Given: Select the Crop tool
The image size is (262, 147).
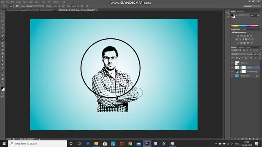Looking at the screenshot, I should coord(2,28).
